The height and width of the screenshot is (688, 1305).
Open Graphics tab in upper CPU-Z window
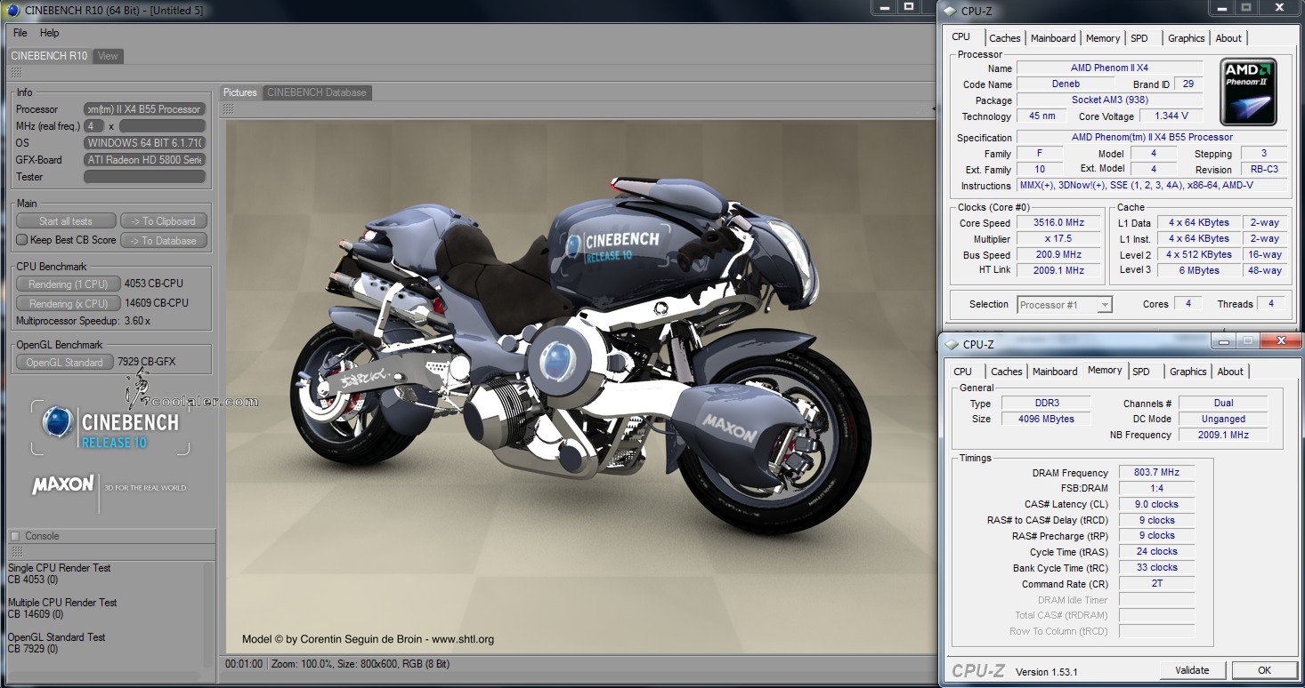click(x=1187, y=38)
